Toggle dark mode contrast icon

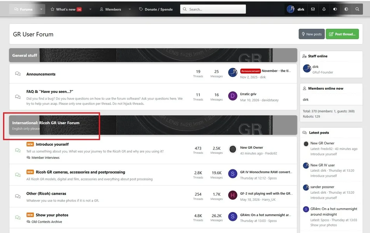pyautogui.click(x=346, y=9)
